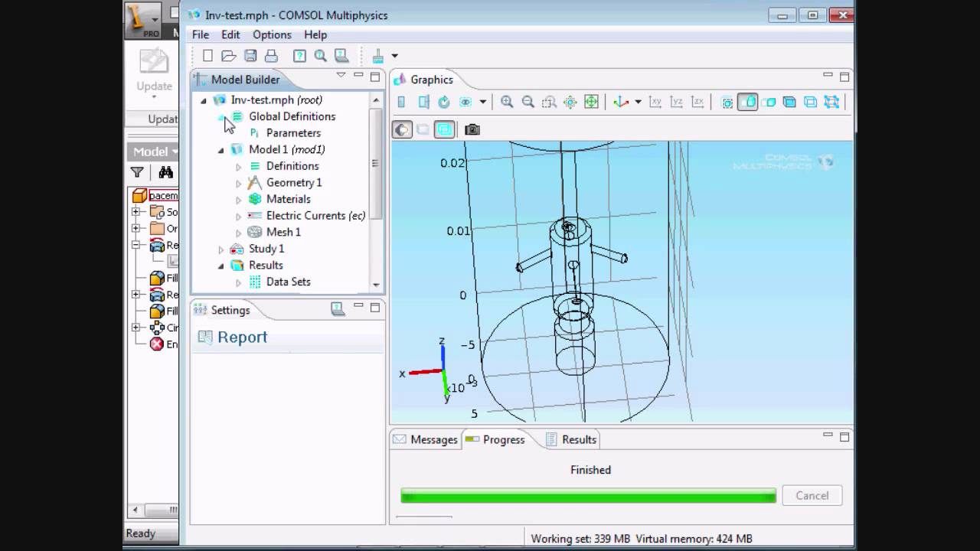
Task: Click the Print toolbar icon
Action: coord(271,56)
